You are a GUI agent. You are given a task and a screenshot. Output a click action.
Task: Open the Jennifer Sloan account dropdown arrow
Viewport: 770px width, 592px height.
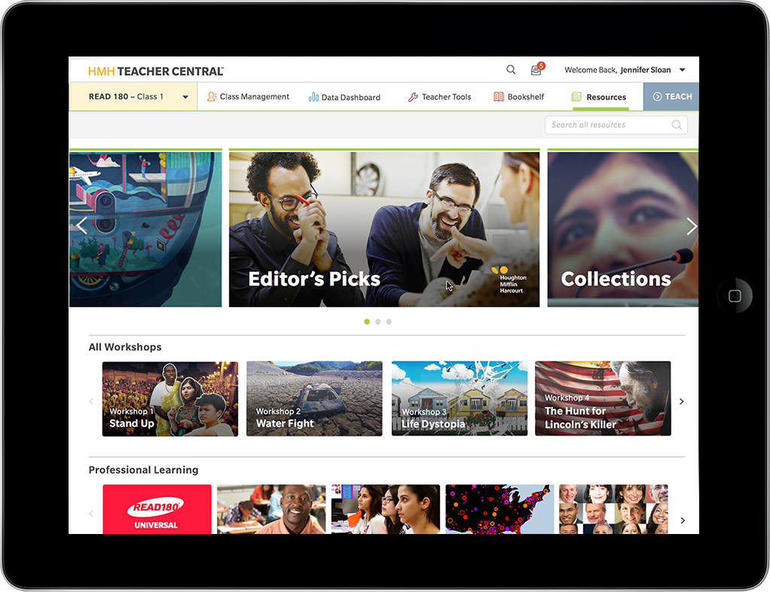pos(683,70)
